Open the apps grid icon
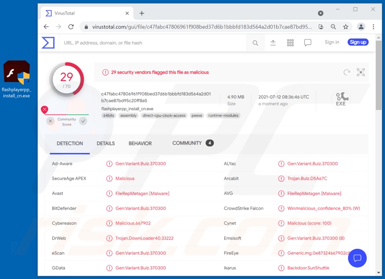Image resolution: width=385 pixels, height=279 pixels. pos(290,43)
